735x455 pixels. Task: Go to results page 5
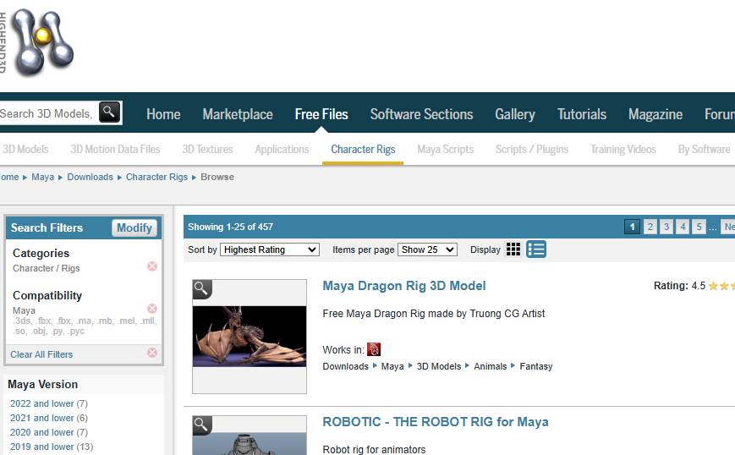pos(699,227)
